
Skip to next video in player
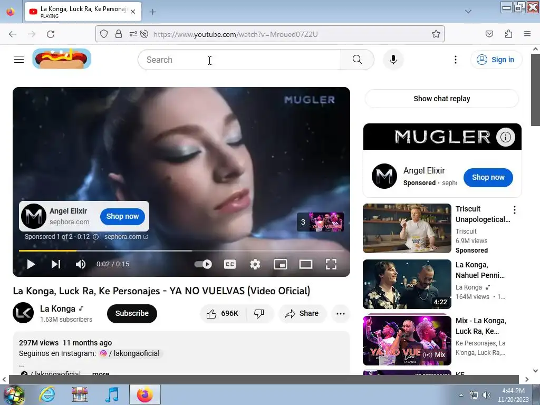pyautogui.click(x=56, y=264)
